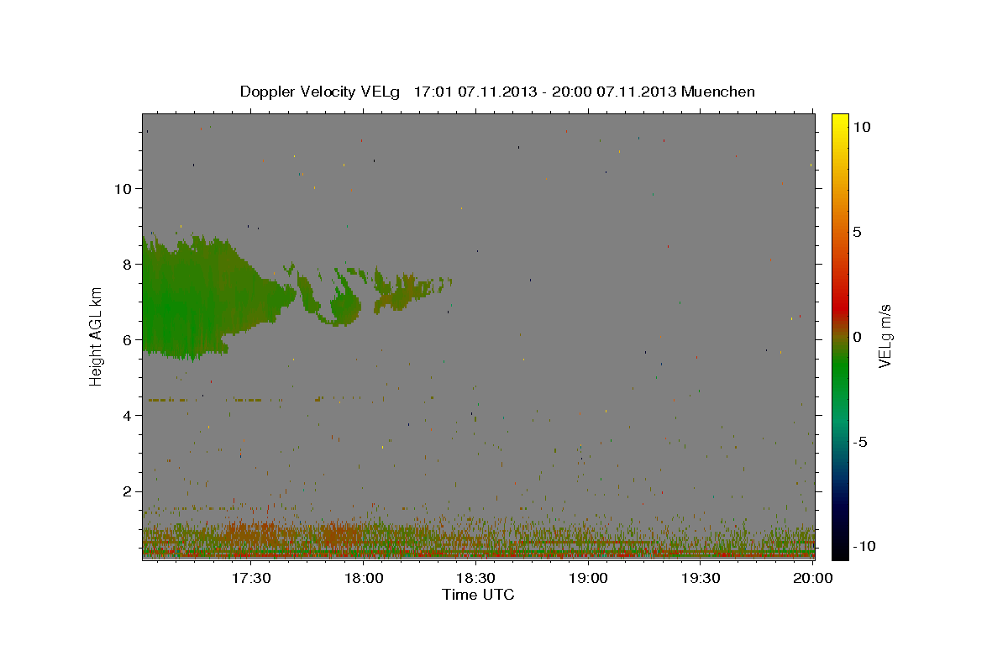Click the height axis label 4

128,415
